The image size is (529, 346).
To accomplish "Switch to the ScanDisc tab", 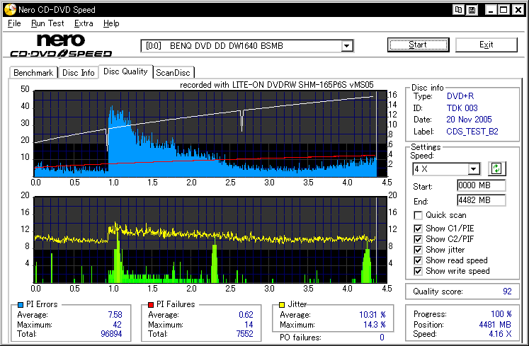I will (x=174, y=72).
